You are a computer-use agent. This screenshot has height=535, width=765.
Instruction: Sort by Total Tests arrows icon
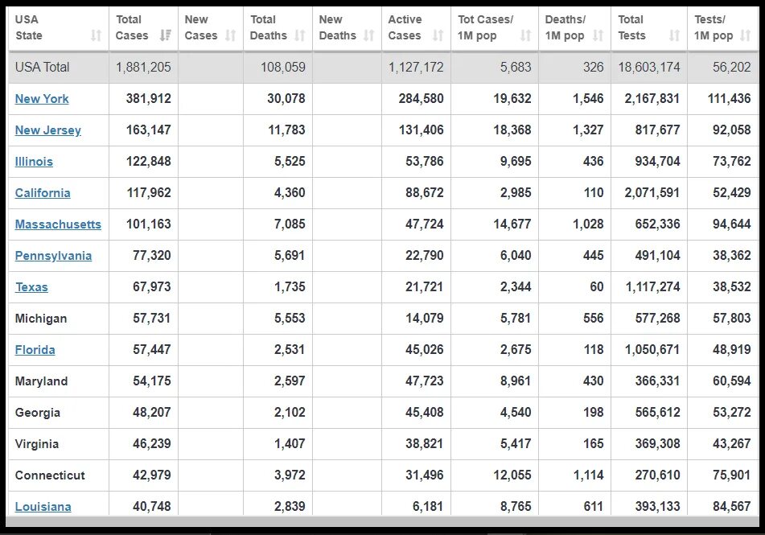point(674,35)
